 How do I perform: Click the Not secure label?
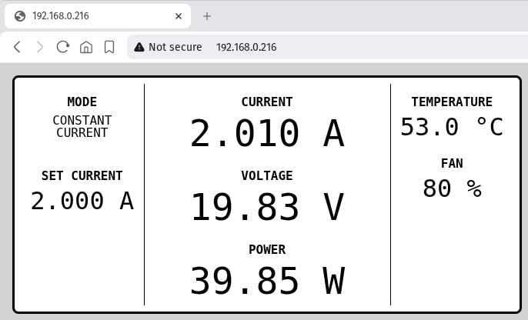click(175, 47)
